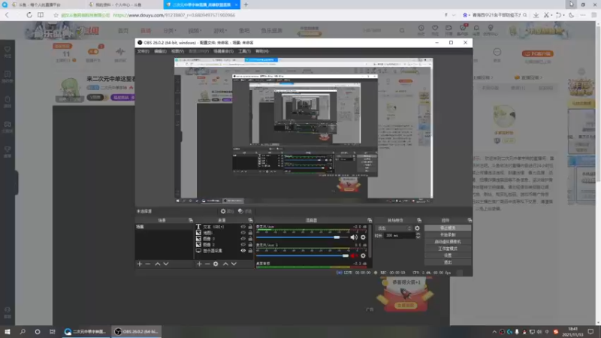Open the browser downloads icon
The image size is (601, 338).
coord(536,15)
